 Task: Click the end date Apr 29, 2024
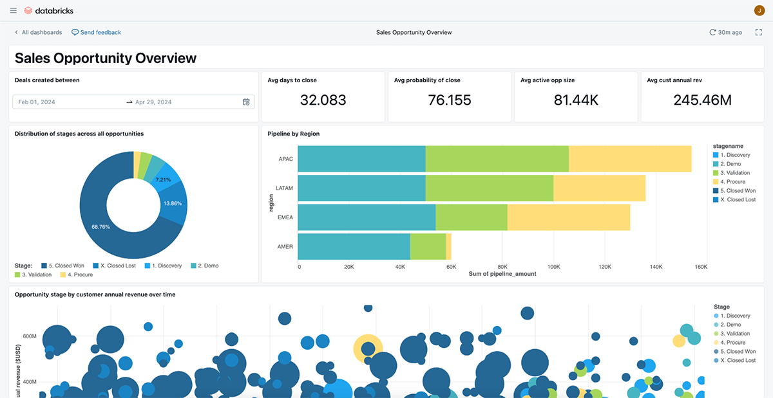(x=153, y=102)
